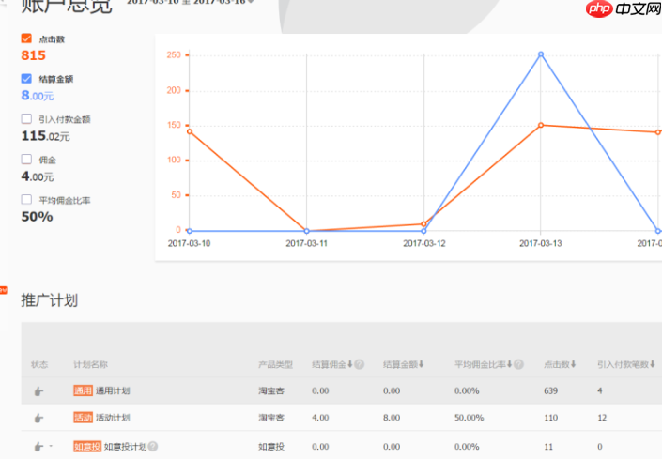
Task: Click the thumb icon in the 如意投计划 row
Action: pos(38,447)
